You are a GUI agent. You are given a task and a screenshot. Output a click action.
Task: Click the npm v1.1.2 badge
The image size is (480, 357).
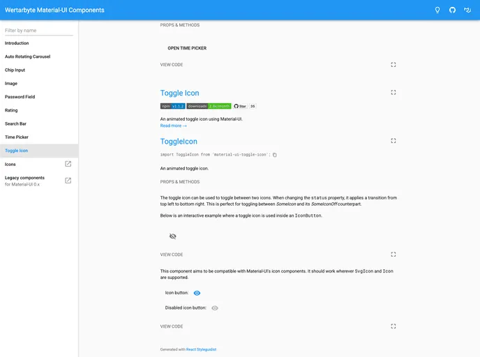[x=172, y=106]
